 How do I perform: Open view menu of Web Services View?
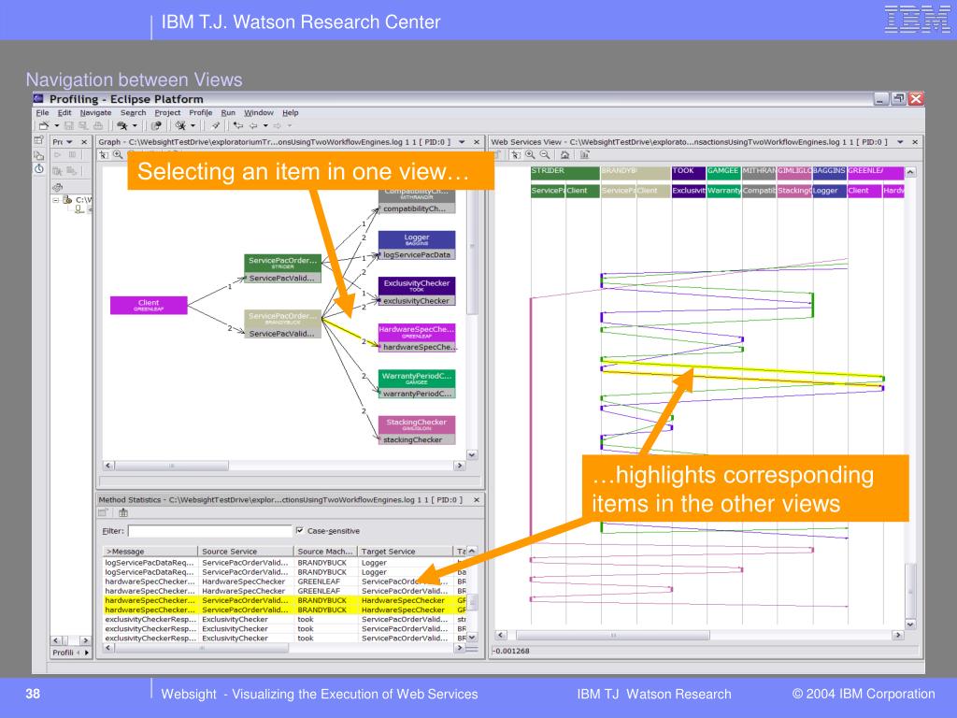900,142
